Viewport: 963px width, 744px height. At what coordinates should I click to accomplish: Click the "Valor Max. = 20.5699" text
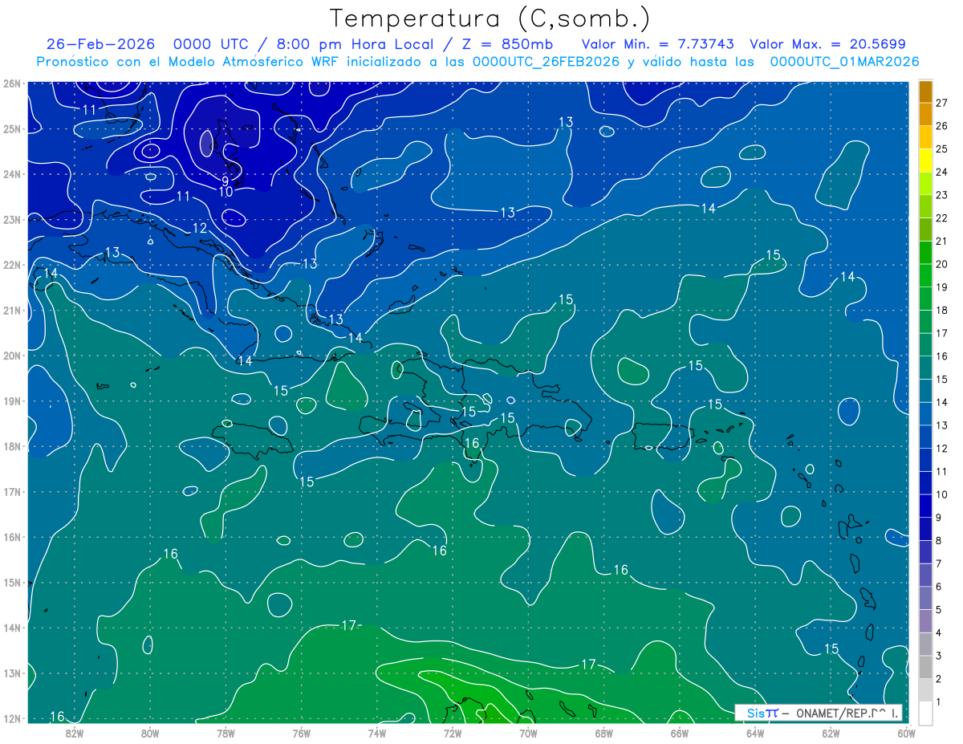(x=828, y=44)
